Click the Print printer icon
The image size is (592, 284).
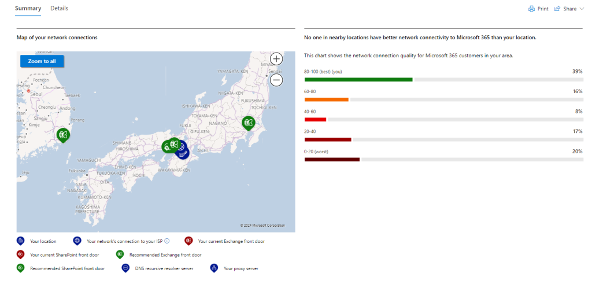click(532, 9)
